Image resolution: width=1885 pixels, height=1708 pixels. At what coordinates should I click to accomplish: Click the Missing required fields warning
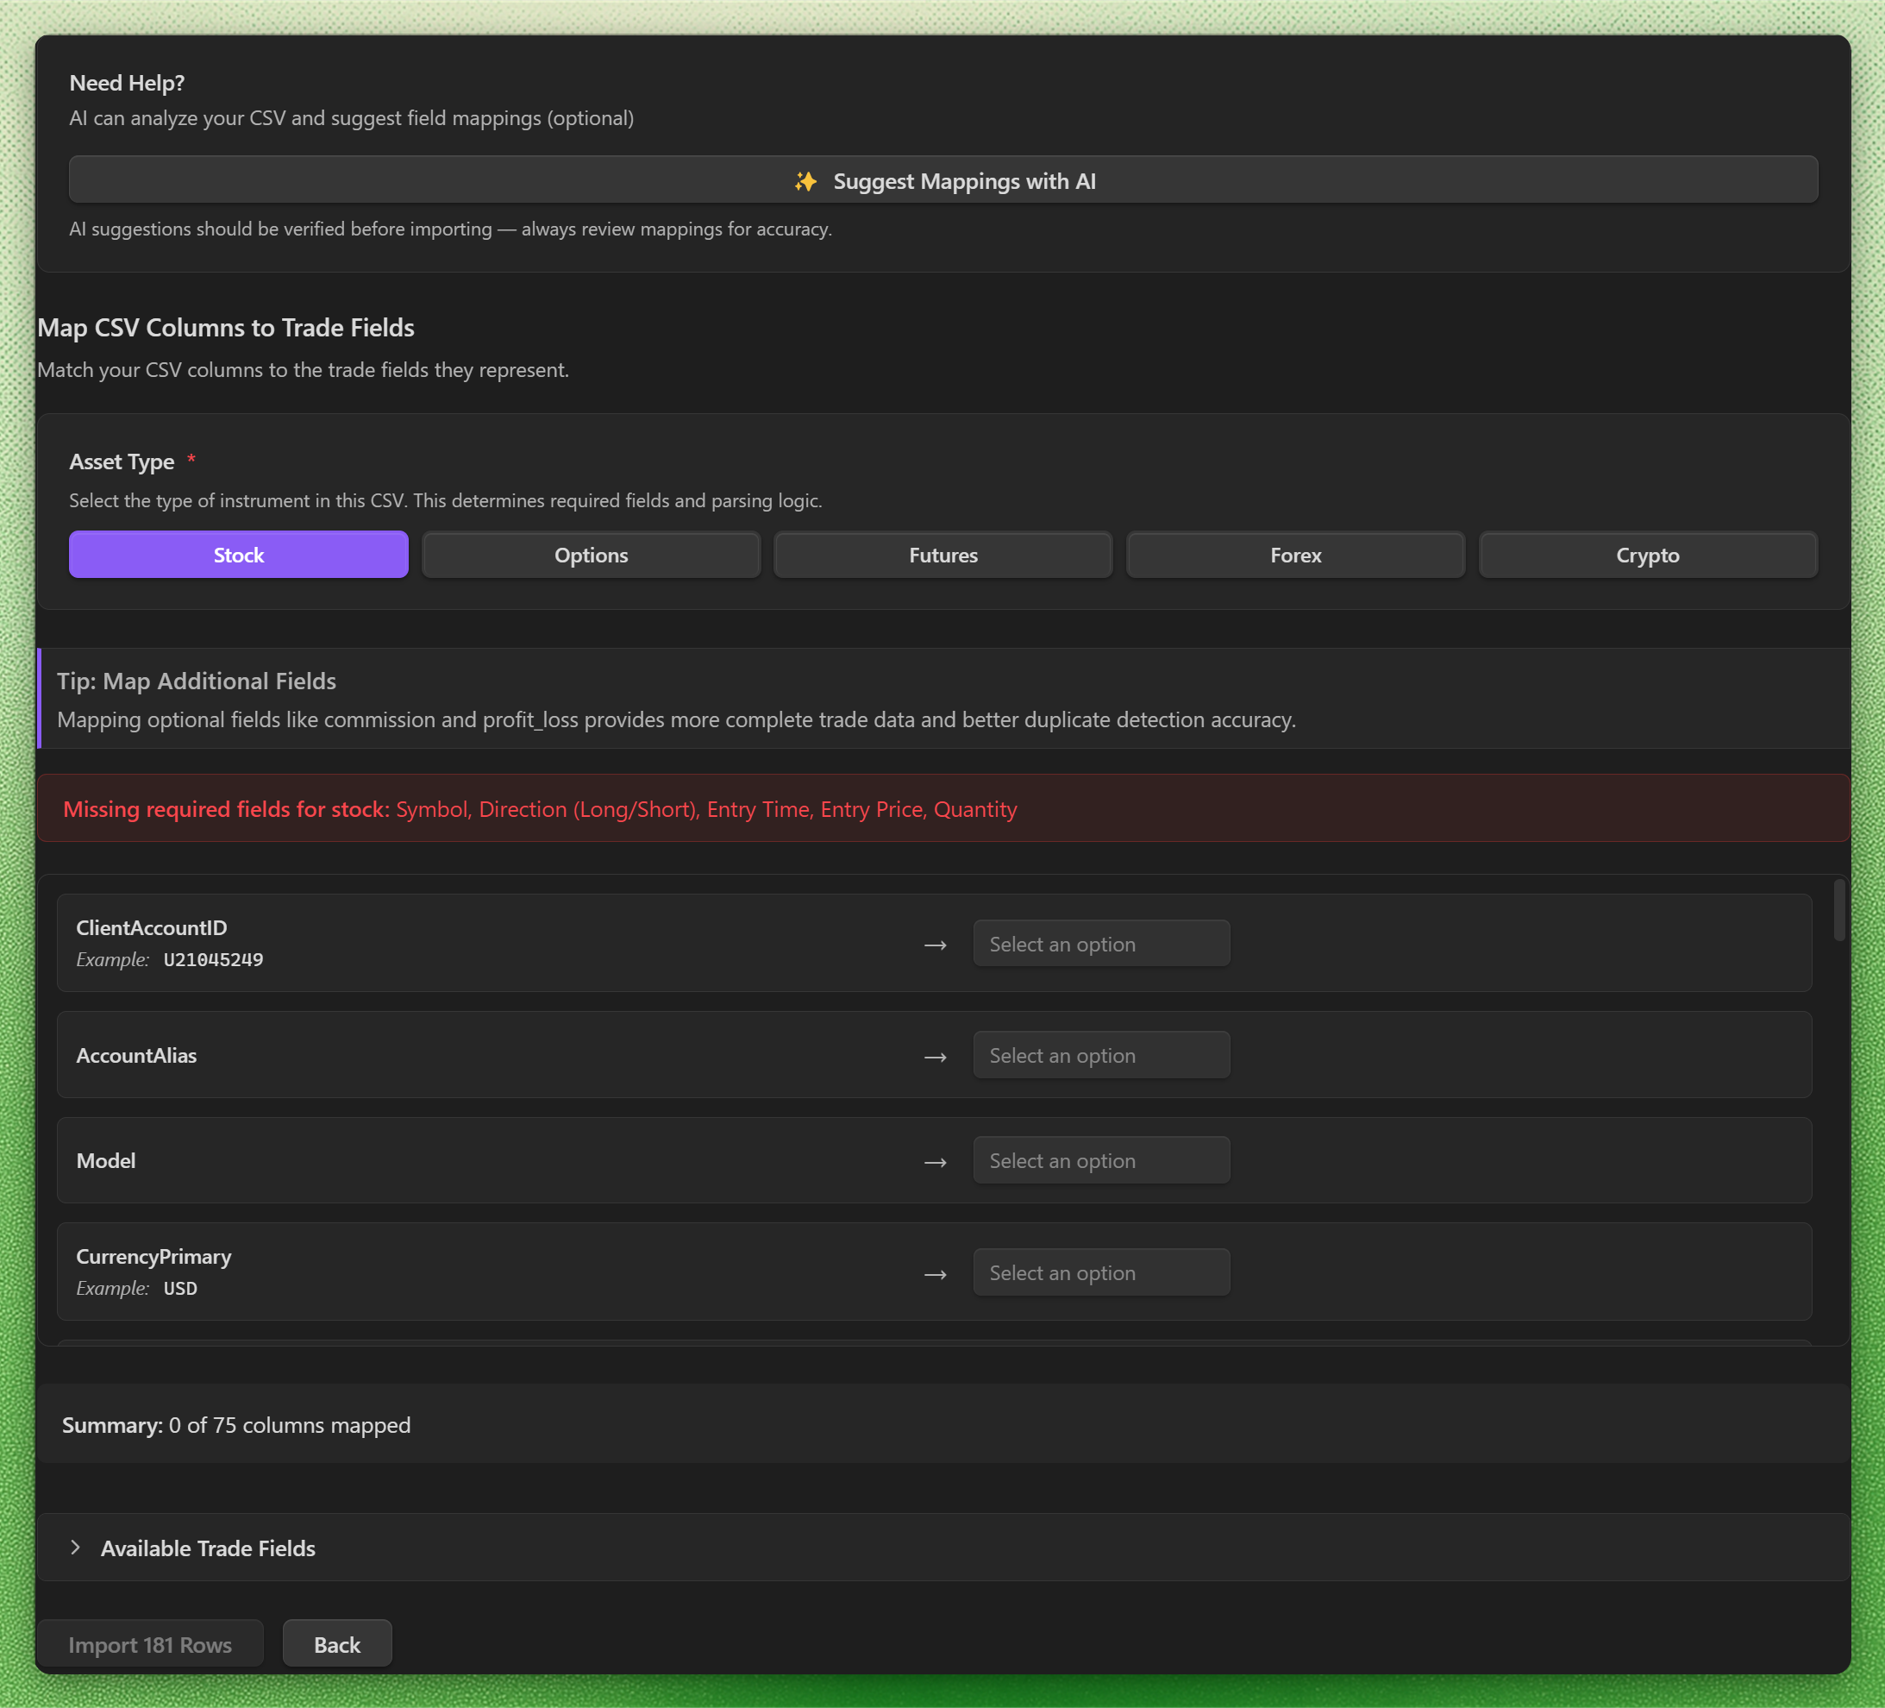point(942,808)
